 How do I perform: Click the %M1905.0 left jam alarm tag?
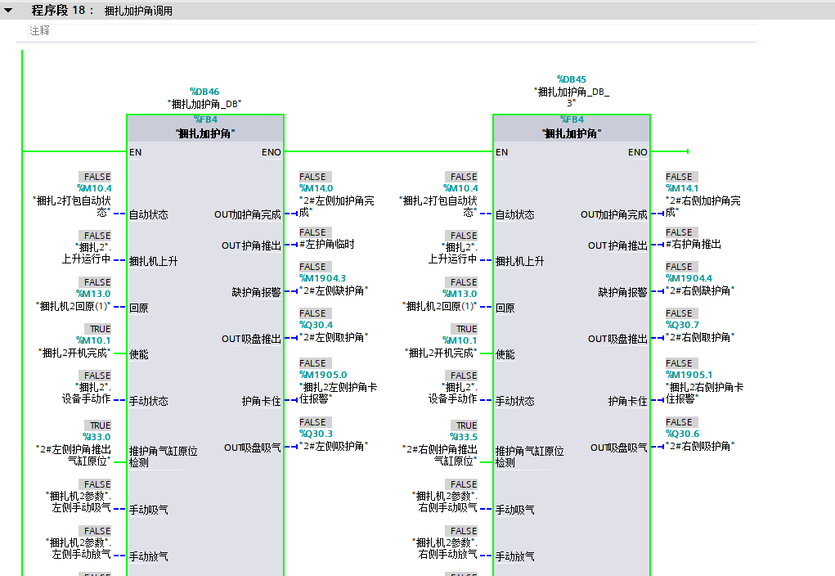[x=322, y=375]
